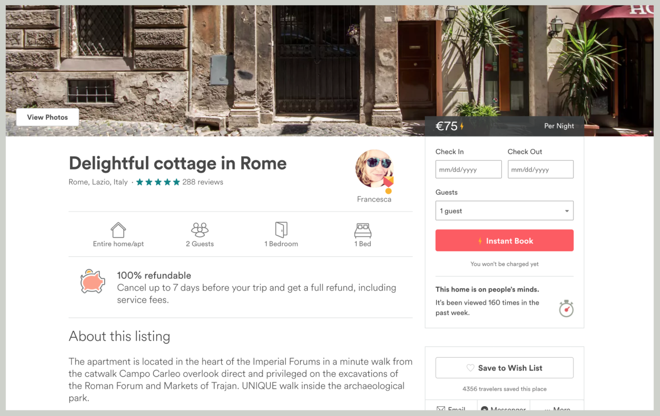Click the 1 Bedroom door icon
This screenshot has width=660, height=416.
(x=281, y=230)
